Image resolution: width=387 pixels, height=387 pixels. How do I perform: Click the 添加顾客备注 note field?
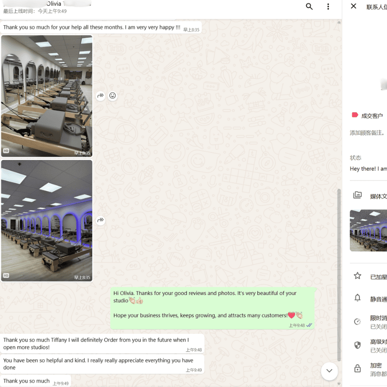click(367, 133)
